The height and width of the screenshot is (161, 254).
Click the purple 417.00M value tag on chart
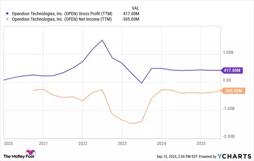(x=232, y=71)
